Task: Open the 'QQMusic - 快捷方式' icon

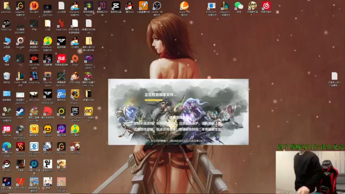Action: coord(47,41)
